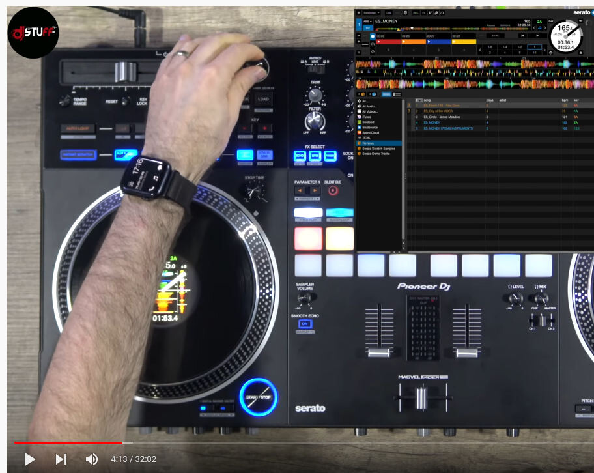The width and height of the screenshot is (594, 473).
Task: Sort library by the artist column
Action: (503, 100)
